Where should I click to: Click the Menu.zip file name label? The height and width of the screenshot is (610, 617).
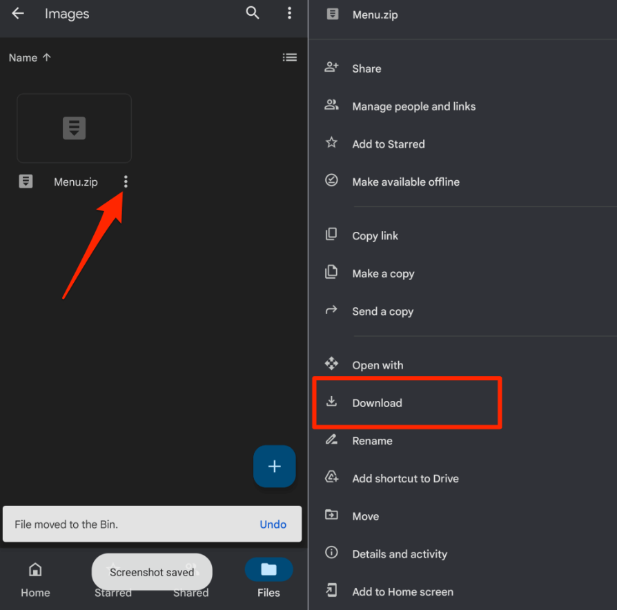[75, 182]
